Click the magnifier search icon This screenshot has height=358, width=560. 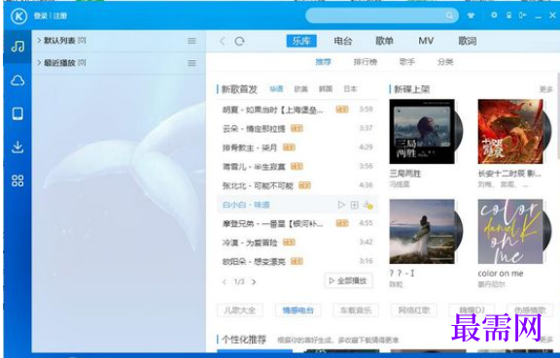click(449, 16)
